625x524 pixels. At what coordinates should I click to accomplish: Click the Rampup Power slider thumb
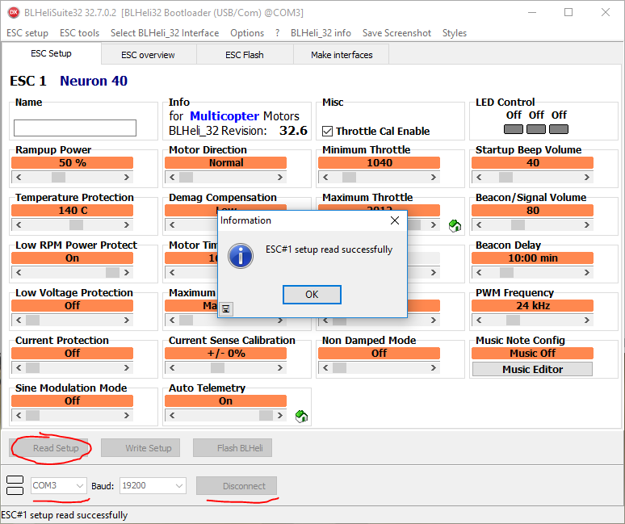tap(58, 178)
